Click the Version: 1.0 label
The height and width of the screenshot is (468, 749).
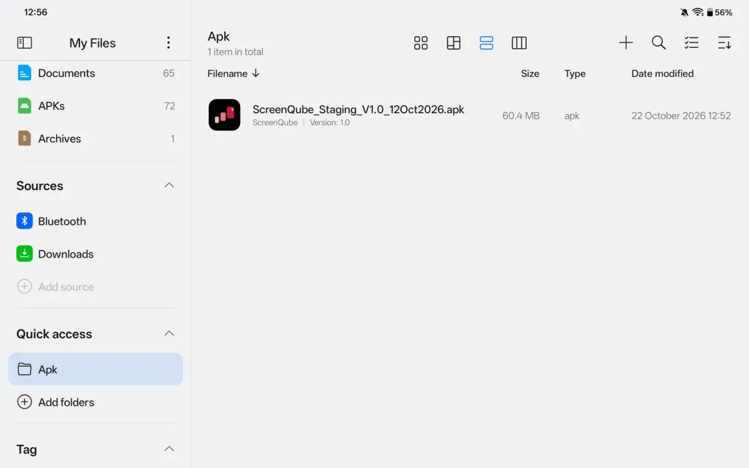(x=330, y=122)
